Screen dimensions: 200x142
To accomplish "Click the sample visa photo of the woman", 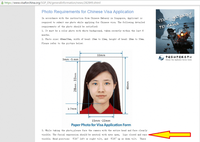I will (101, 85).
